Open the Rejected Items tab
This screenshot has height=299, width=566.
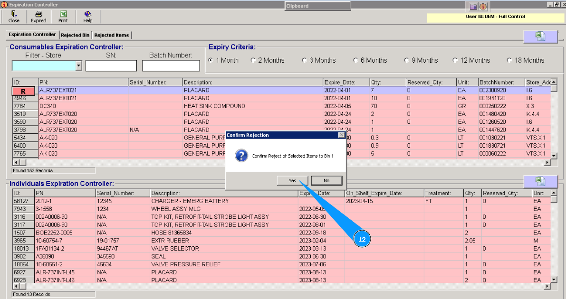pos(111,35)
